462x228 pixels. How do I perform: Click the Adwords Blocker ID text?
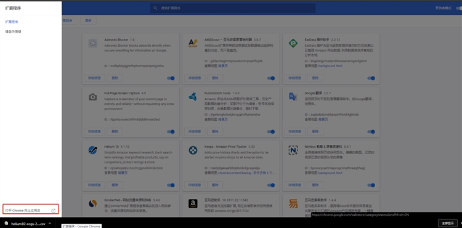(134, 66)
